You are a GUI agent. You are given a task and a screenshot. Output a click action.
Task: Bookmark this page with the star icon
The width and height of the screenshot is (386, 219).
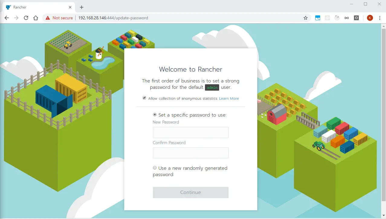[306, 18]
